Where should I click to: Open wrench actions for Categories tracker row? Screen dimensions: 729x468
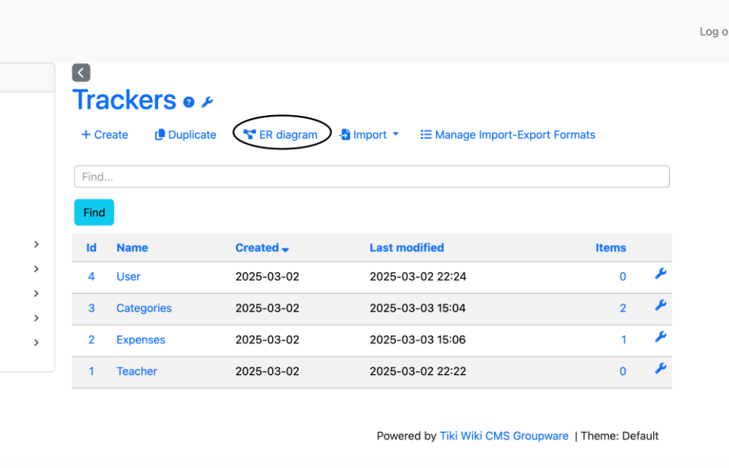(660, 306)
